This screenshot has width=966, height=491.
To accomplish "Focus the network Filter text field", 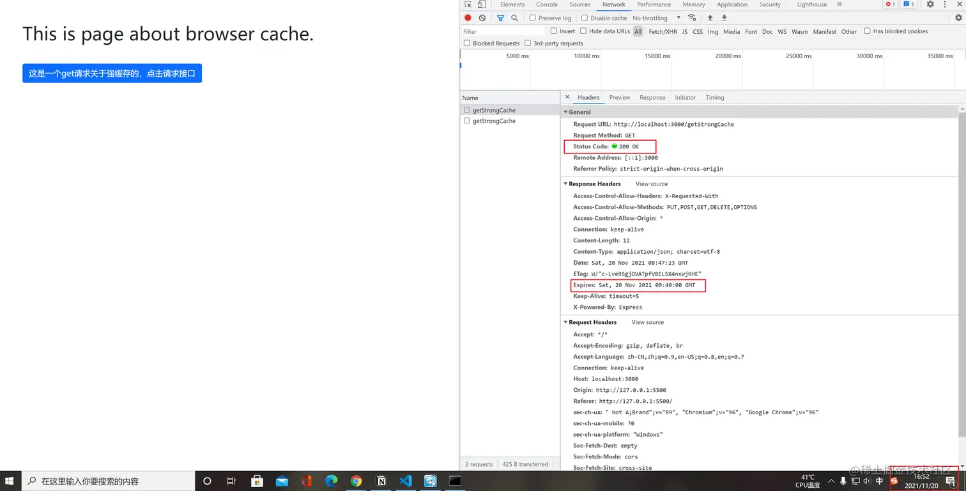I will (503, 31).
